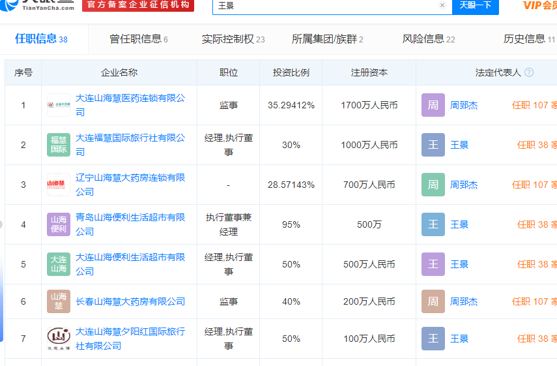Open the 实际控制权 tab
Screen dimensions: 557x366
click(233, 39)
